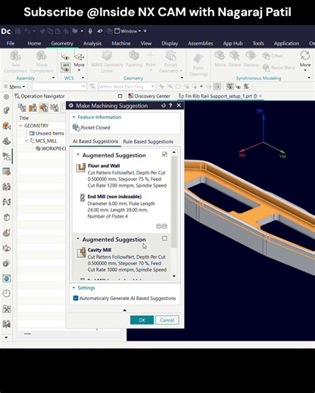Select the Offset tool
The image size is (315, 393).
coord(273,56)
